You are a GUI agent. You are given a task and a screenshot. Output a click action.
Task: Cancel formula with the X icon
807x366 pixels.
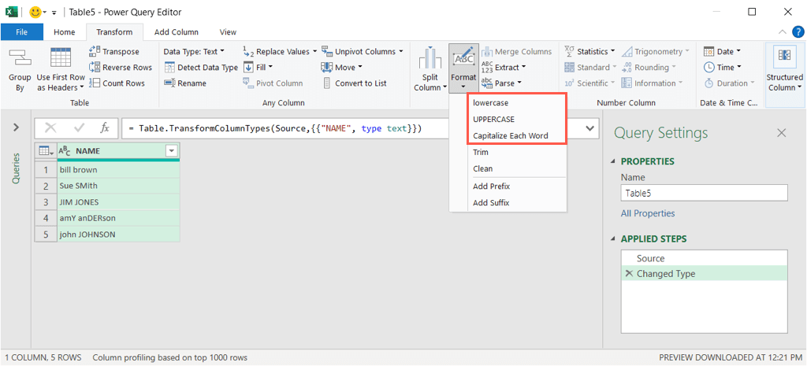coord(50,128)
